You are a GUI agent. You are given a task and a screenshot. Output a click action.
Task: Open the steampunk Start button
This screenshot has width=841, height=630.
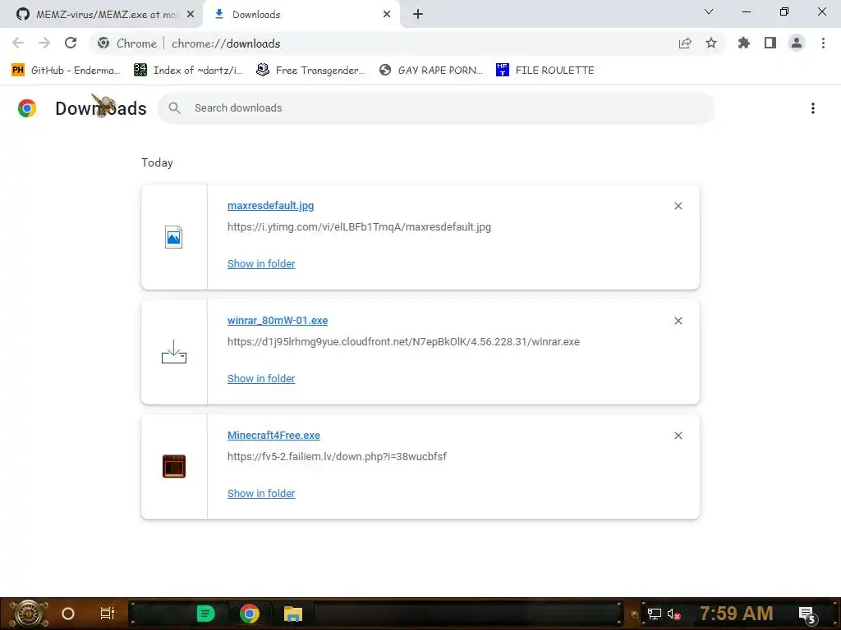(x=29, y=614)
